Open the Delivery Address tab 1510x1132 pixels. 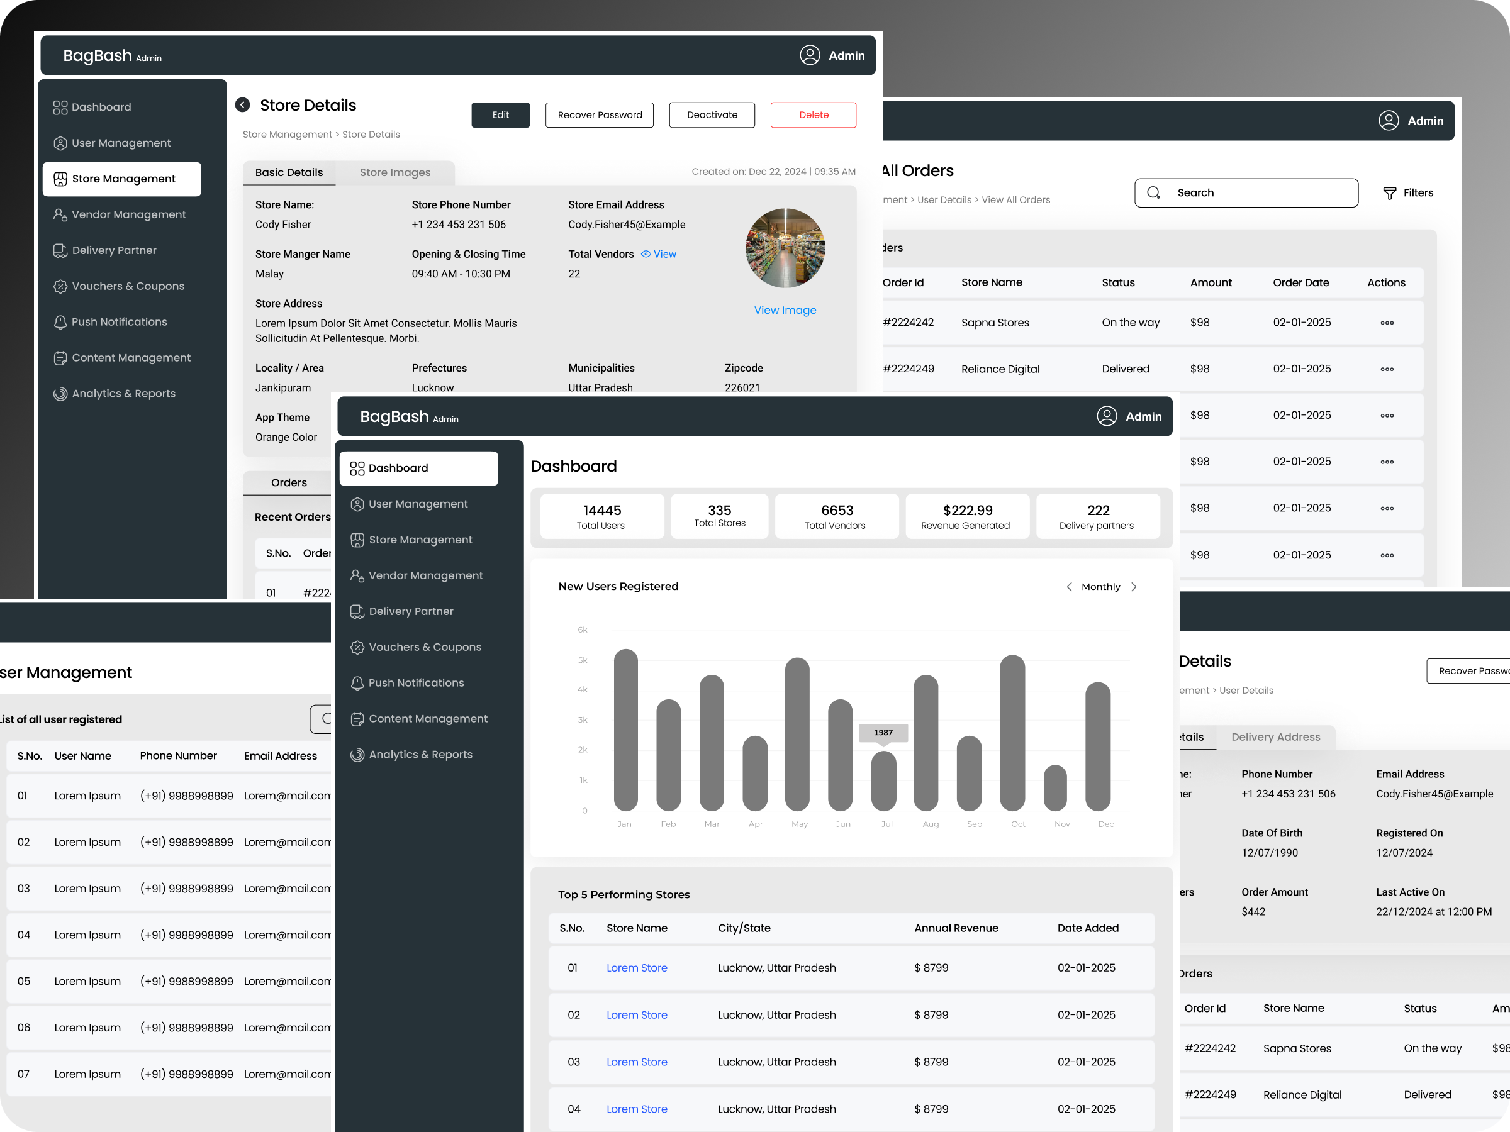pyautogui.click(x=1275, y=737)
